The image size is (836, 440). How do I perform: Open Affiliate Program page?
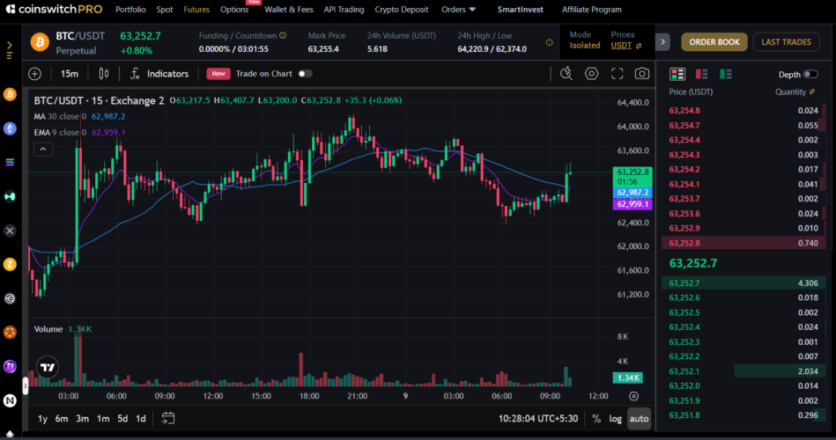tap(592, 10)
